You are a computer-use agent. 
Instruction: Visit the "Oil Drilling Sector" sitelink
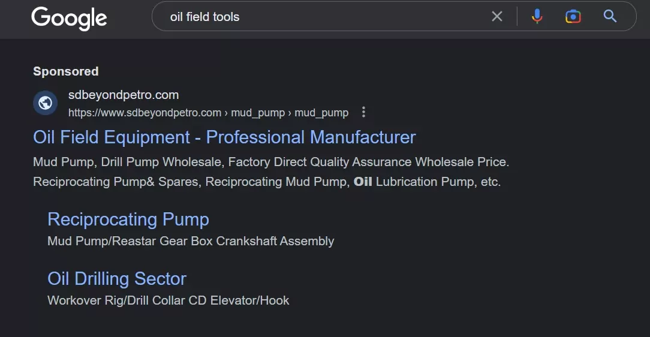tap(117, 279)
